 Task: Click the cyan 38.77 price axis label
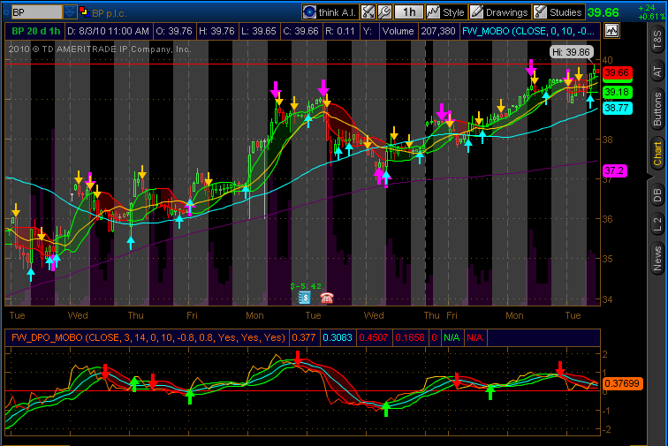(617, 108)
